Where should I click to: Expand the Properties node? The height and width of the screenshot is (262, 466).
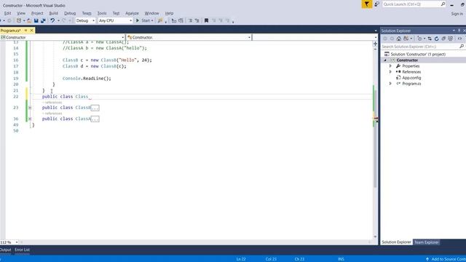(390, 66)
